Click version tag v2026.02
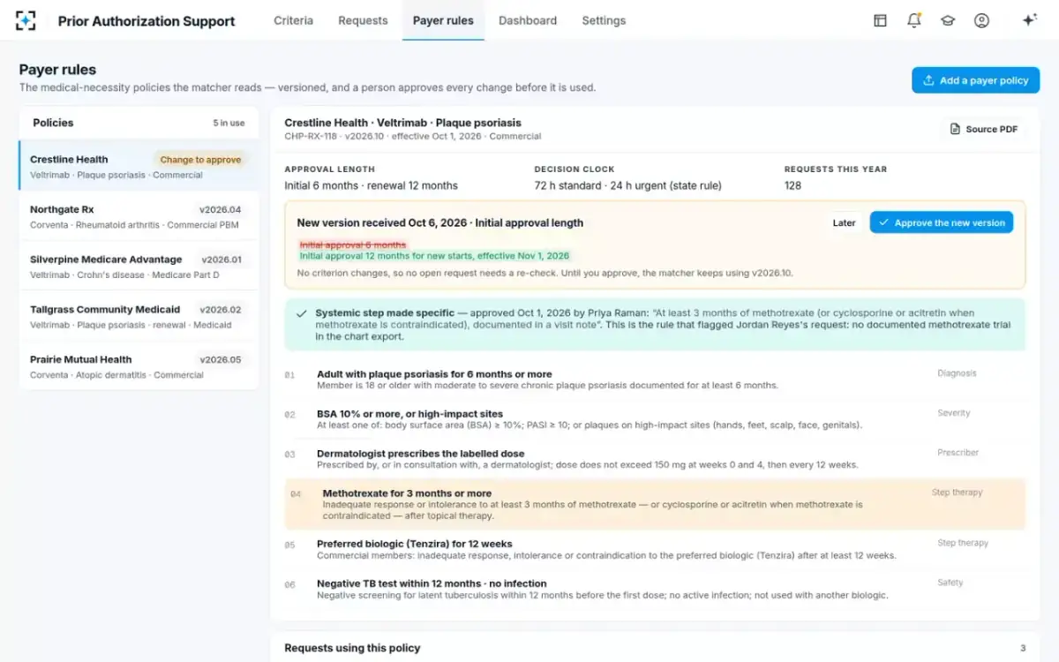This screenshot has width=1059, height=662. click(221, 310)
